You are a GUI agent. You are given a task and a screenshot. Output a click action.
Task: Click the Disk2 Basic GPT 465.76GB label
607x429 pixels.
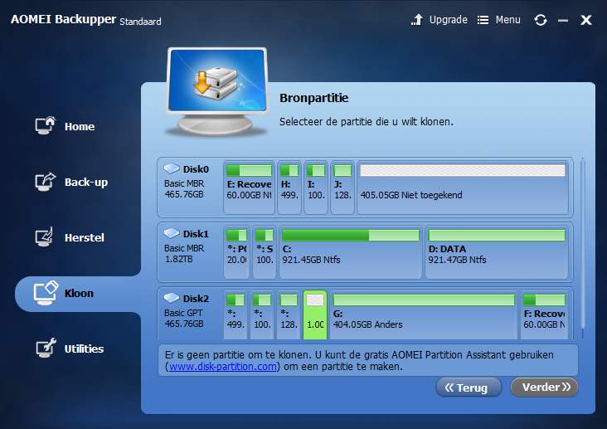click(x=184, y=318)
